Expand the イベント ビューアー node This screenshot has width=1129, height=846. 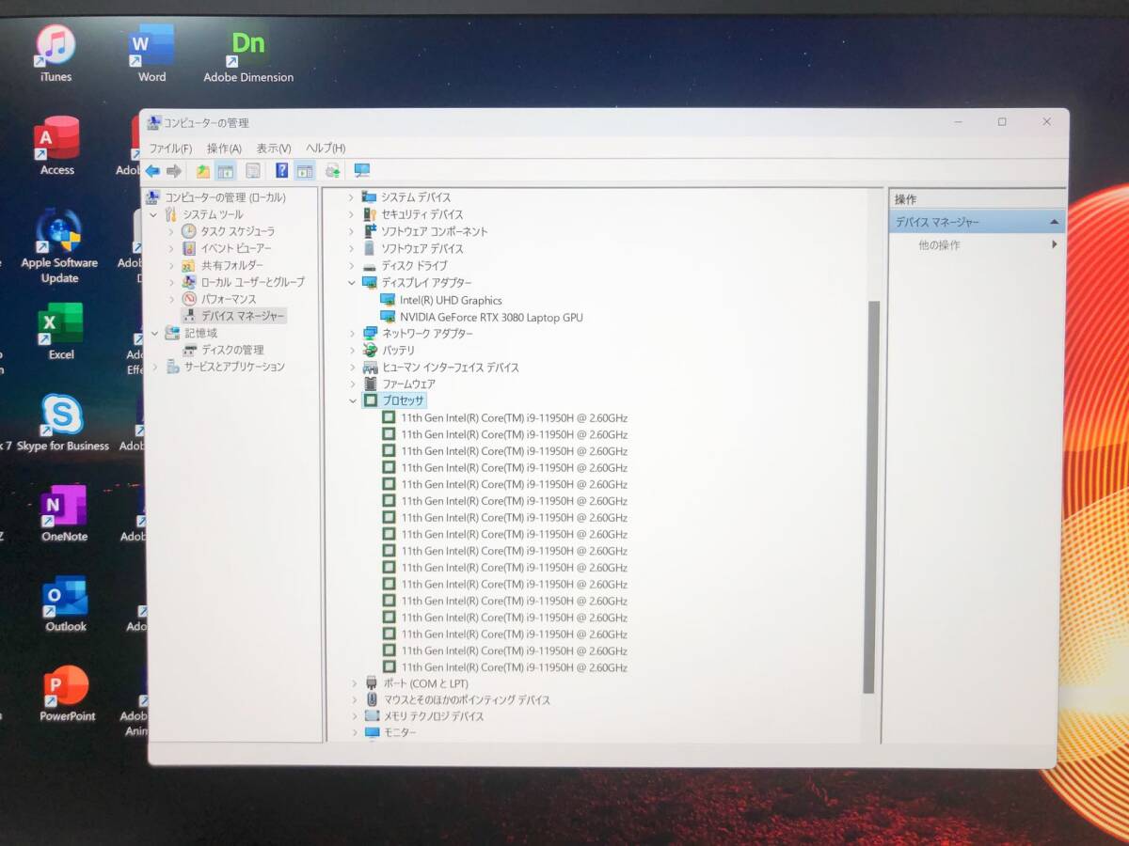pyautogui.click(x=171, y=248)
